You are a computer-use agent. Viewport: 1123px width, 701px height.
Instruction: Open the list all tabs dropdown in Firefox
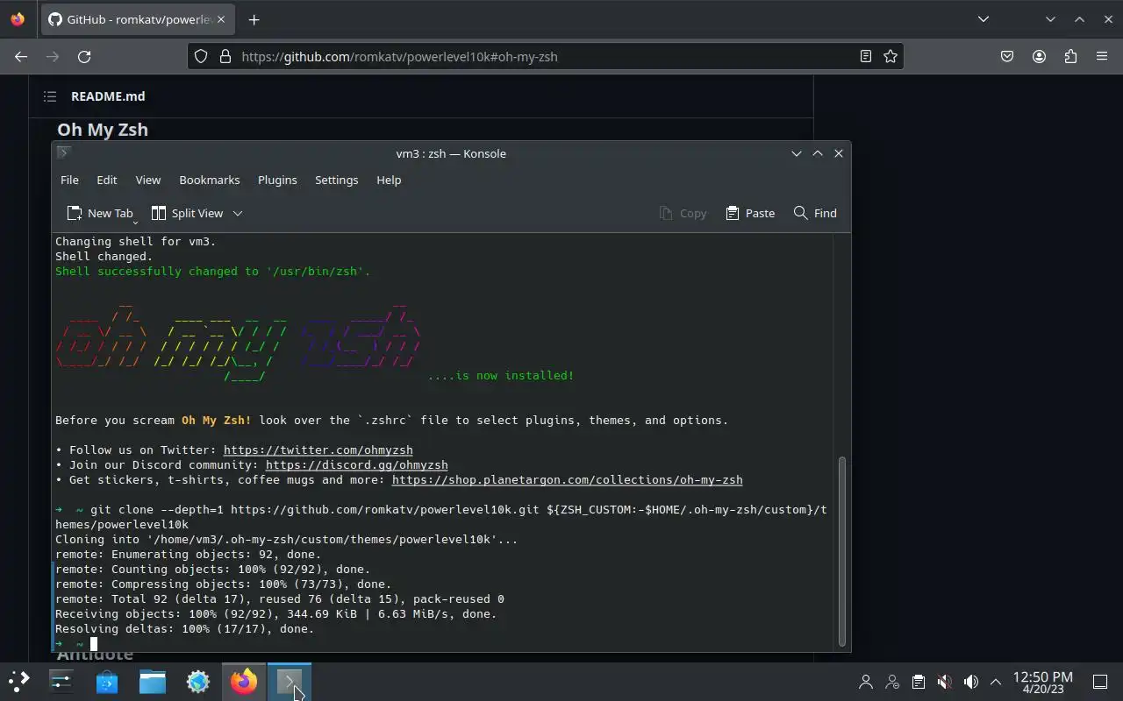(x=984, y=19)
